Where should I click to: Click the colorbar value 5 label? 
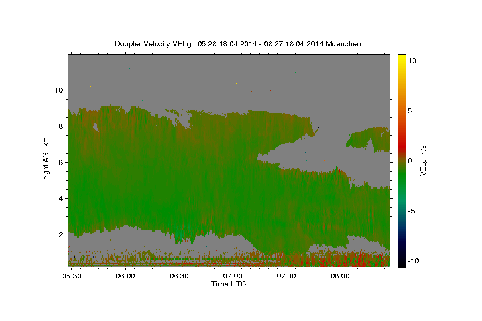pos(410,111)
